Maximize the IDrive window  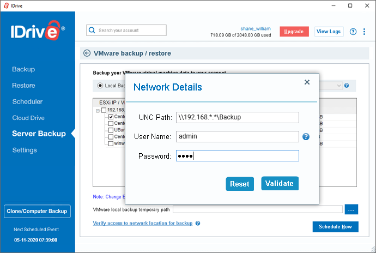coord(350,5)
